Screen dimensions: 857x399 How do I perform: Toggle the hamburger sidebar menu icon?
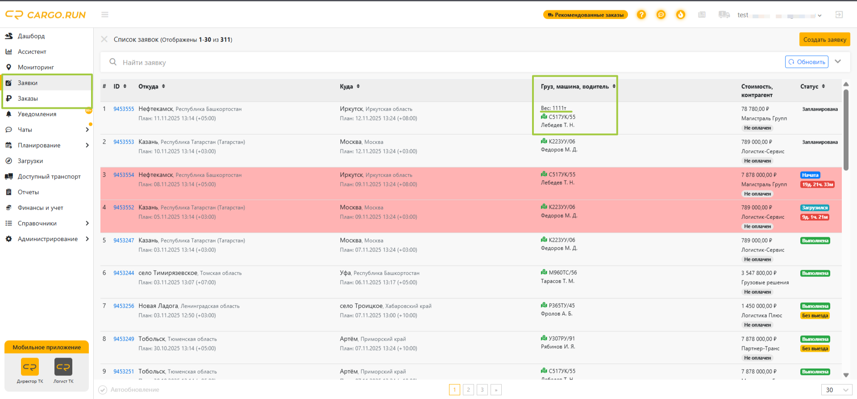point(105,15)
